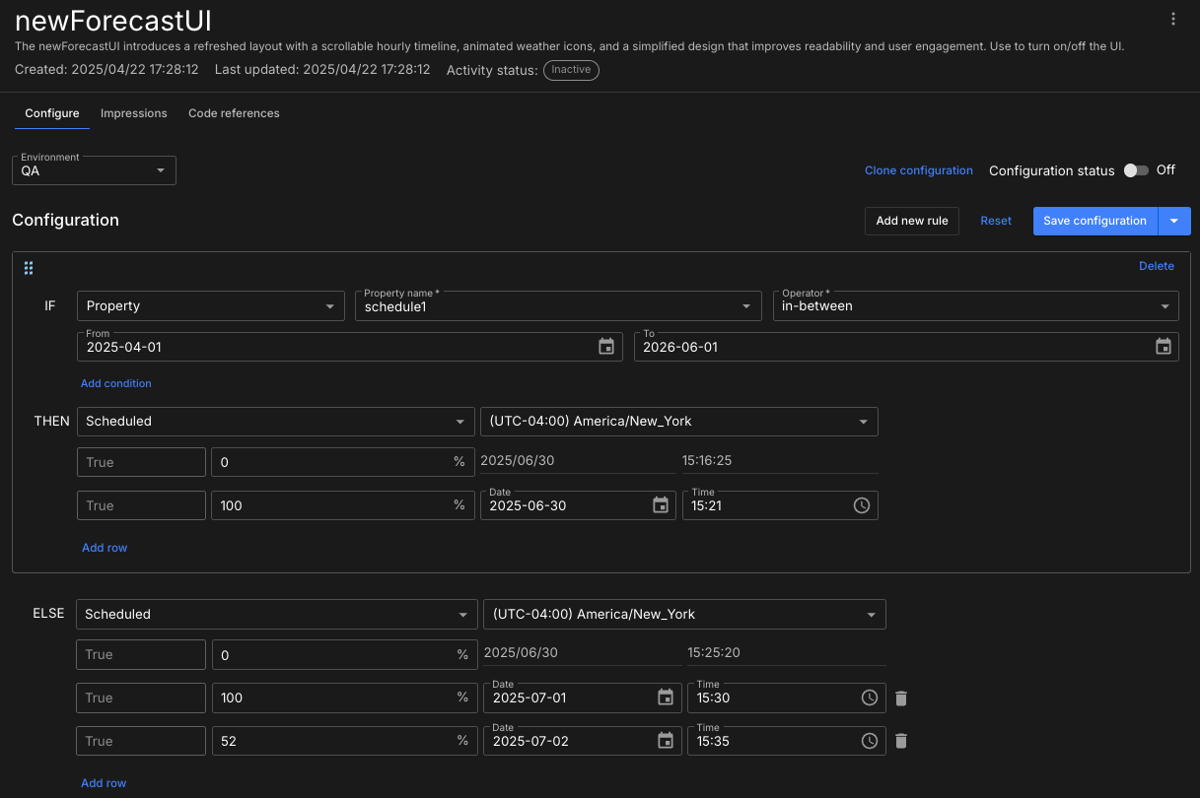Open calendar picker for To date
The width and height of the screenshot is (1200, 798).
1164,347
